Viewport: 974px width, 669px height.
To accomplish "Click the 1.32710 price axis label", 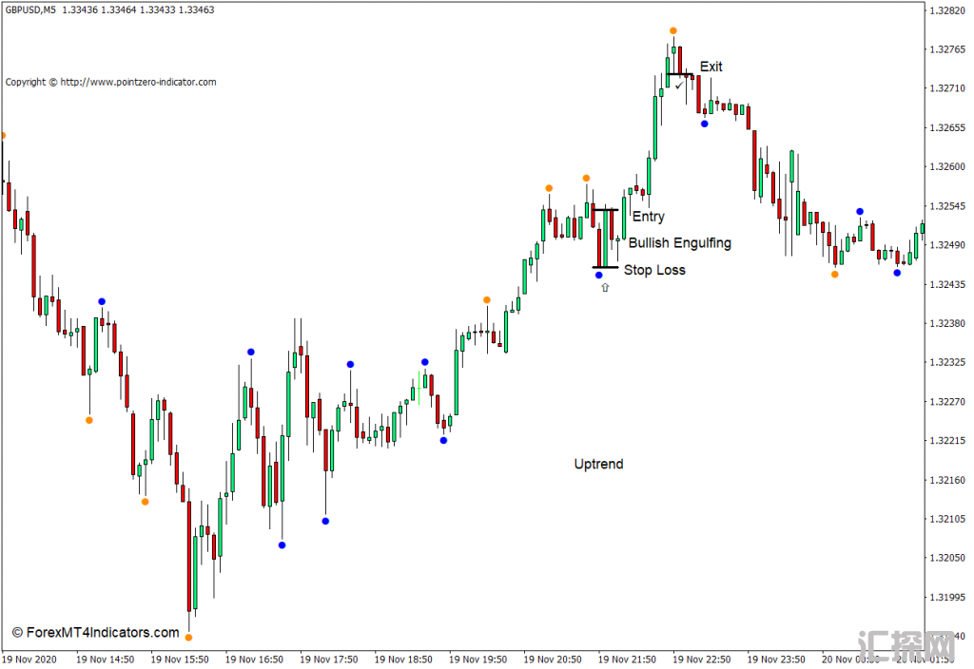I will [x=947, y=88].
